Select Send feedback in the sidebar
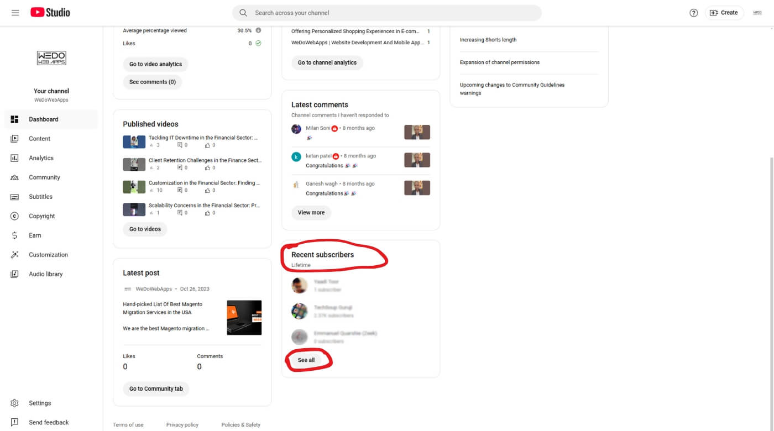 point(49,422)
